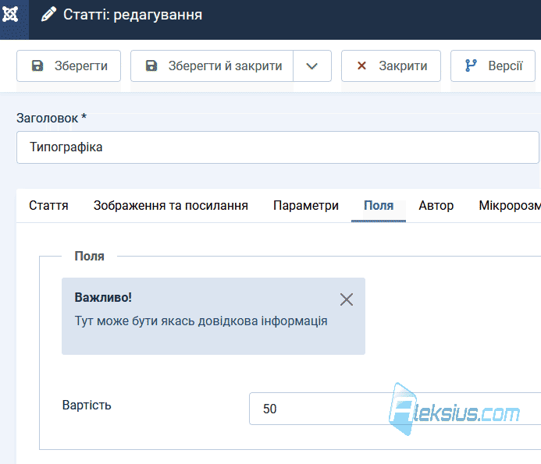
Task: Open the Версії versions button
Action: tap(493, 66)
